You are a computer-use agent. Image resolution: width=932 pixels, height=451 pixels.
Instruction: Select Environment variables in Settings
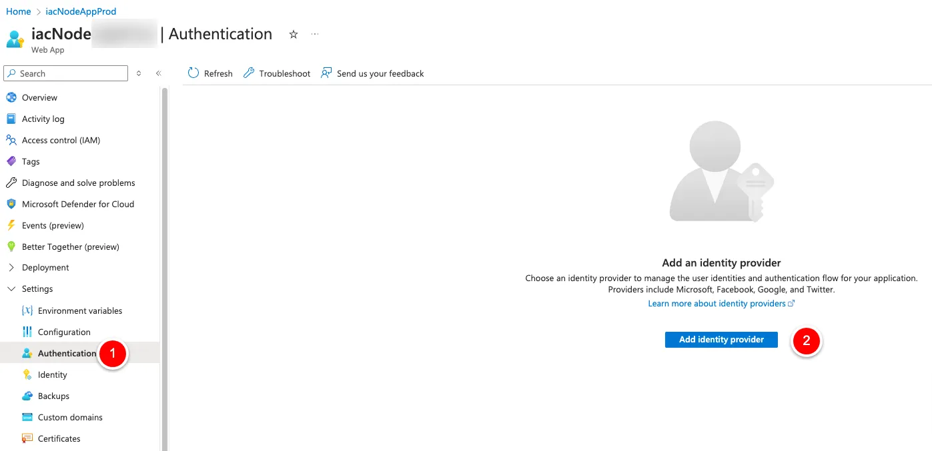click(79, 310)
